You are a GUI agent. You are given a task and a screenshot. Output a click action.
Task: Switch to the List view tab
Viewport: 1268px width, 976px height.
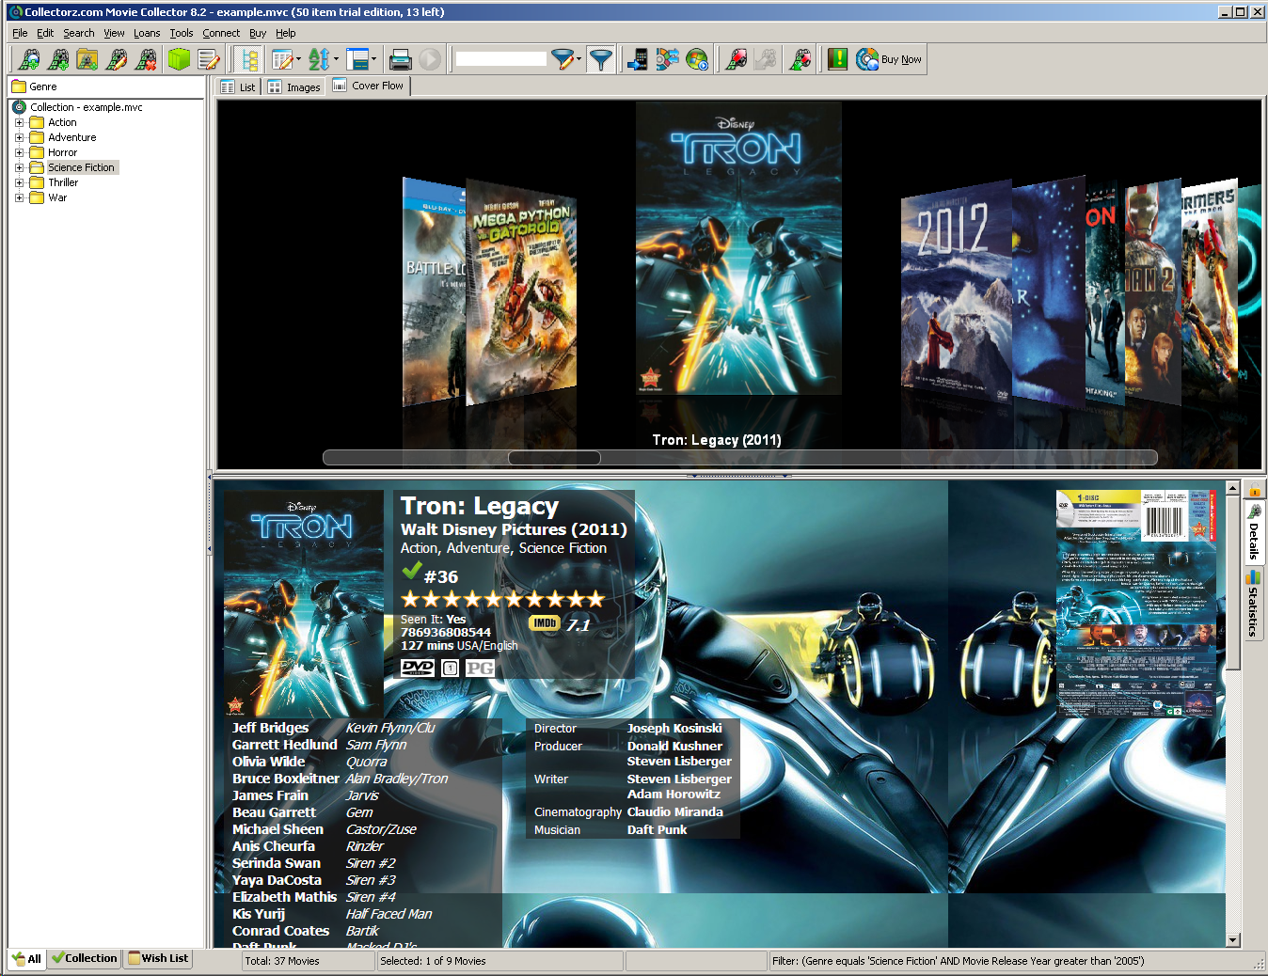[239, 87]
